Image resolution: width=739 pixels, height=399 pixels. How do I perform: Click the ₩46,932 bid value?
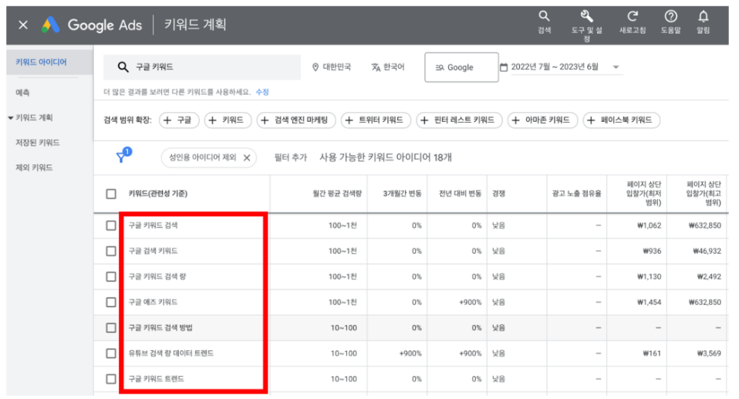[x=707, y=251]
